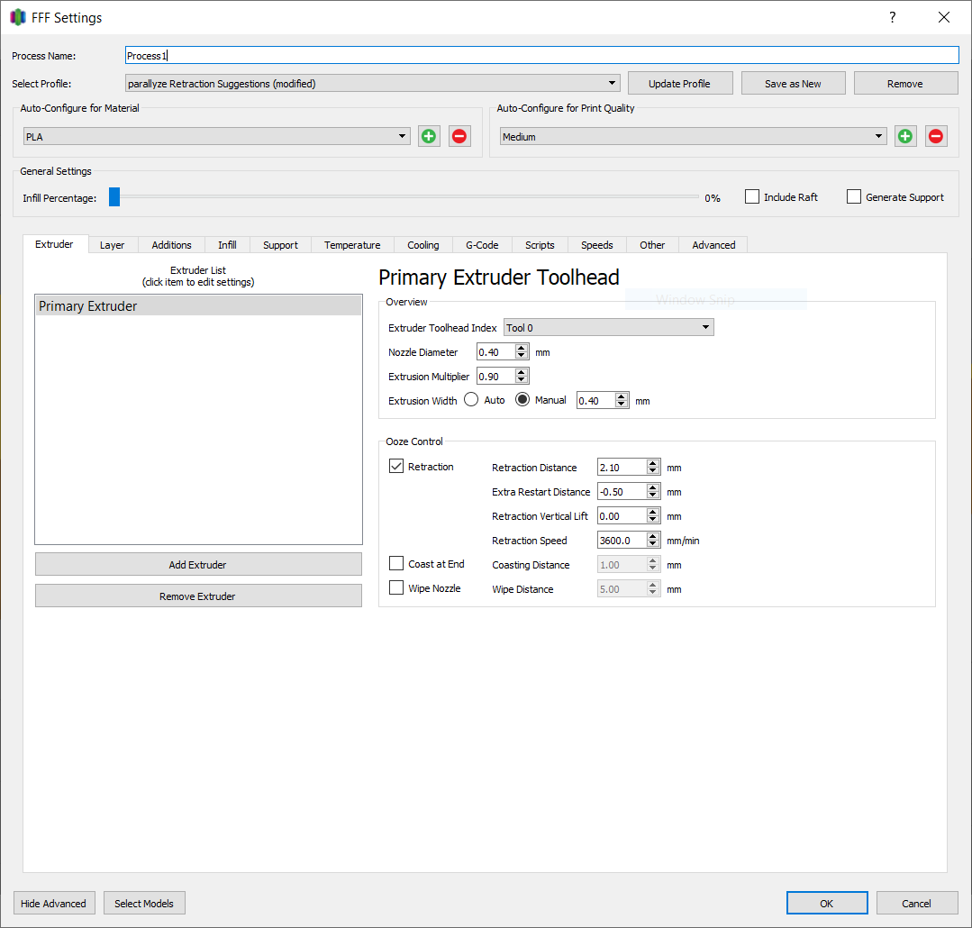Screen dimensions: 972x928
Task: Click Manual extrusion width spinner arrows
Action: tap(622, 400)
